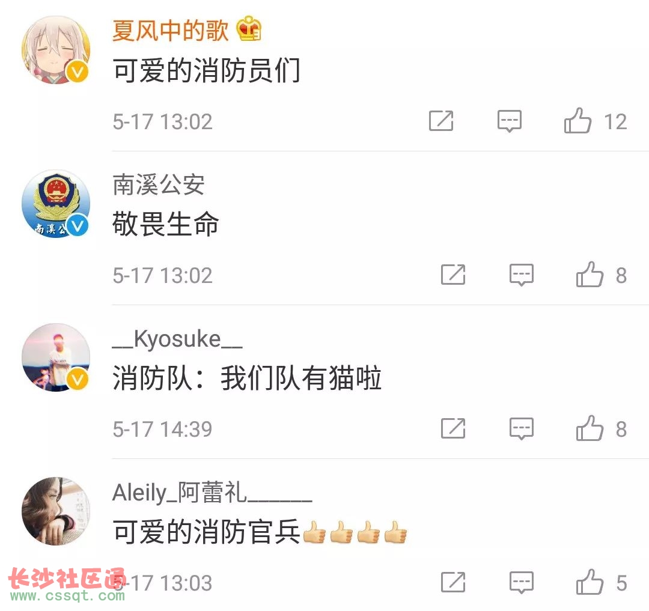
Task: Open 南溪公安 police badge avatar
Action: [x=56, y=204]
